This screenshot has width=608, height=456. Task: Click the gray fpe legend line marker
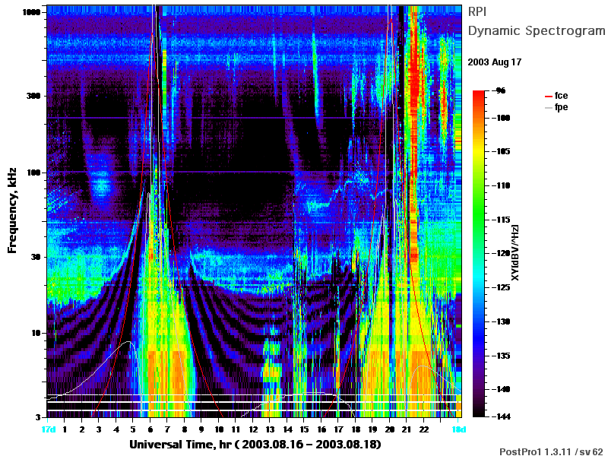pos(548,107)
